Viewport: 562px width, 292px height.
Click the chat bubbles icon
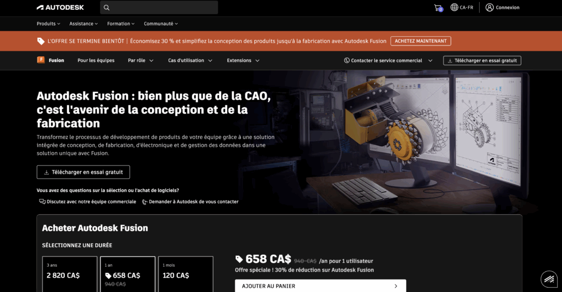point(42,202)
